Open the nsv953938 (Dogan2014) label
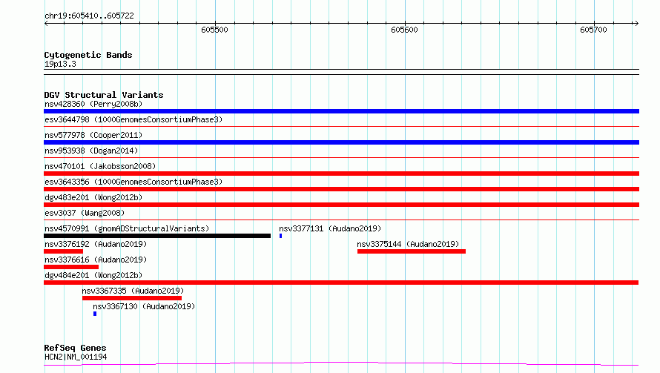The image size is (660, 373). [91, 151]
